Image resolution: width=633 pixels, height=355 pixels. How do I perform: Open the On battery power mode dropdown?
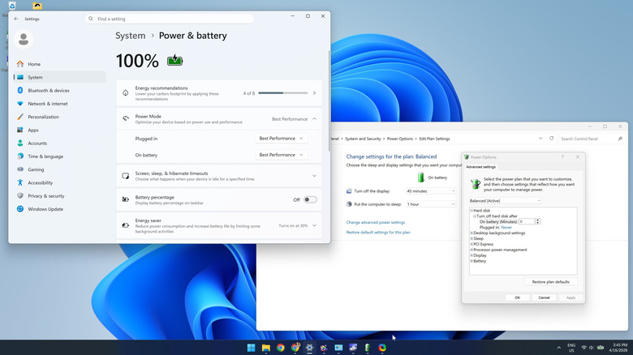282,155
